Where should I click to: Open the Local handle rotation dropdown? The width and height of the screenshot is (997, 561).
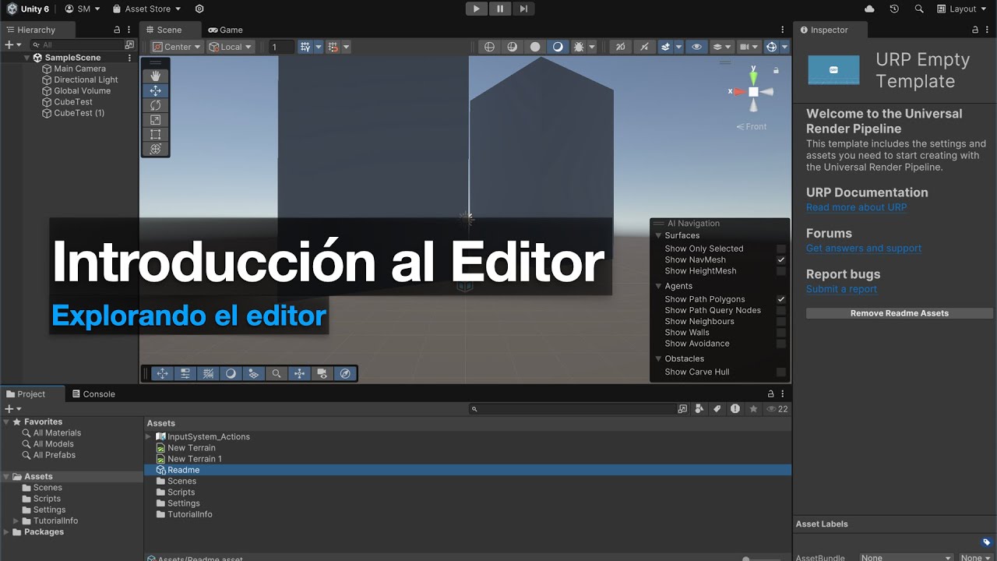(231, 47)
